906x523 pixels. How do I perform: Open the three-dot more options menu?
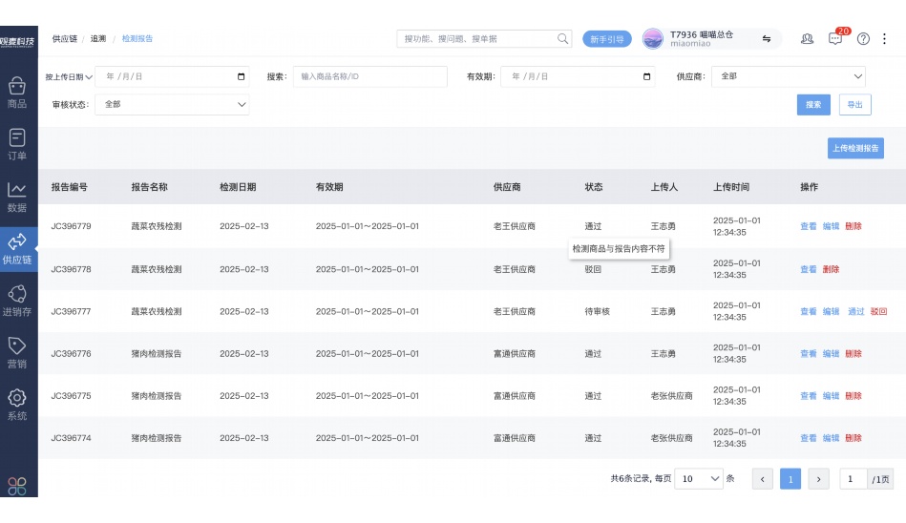(x=885, y=39)
